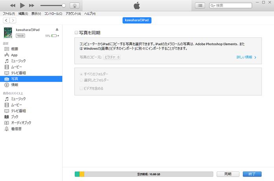Open the コントロール(C) menu

(53, 14)
